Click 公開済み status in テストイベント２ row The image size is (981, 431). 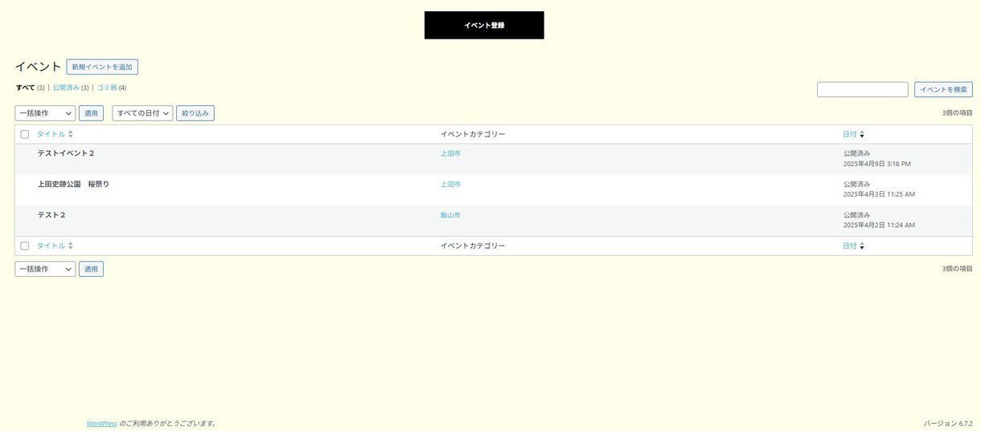click(x=857, y=153)
